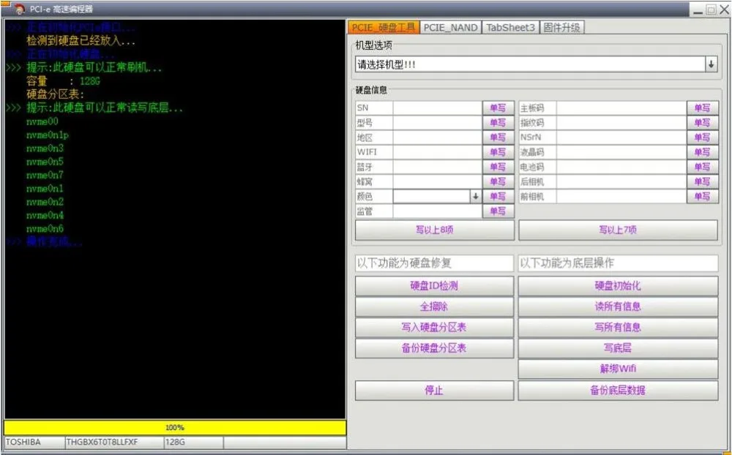Focus the WIFI input field
732x455 pixels.
tap(438, 152)
